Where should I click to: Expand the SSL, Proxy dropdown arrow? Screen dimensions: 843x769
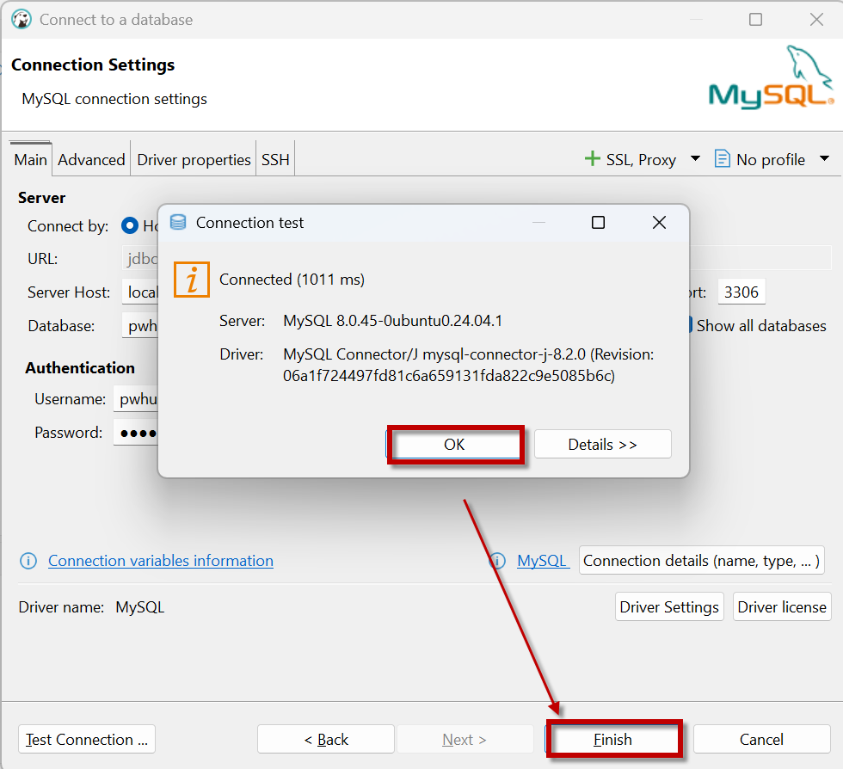[x=695, y=159]
